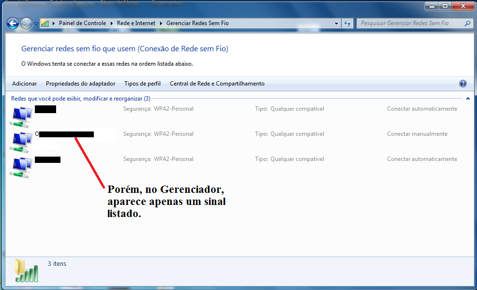Viewport: 477px width, 290px height.
Task: Click the search magnifier icon
Action: coord(468,23)
